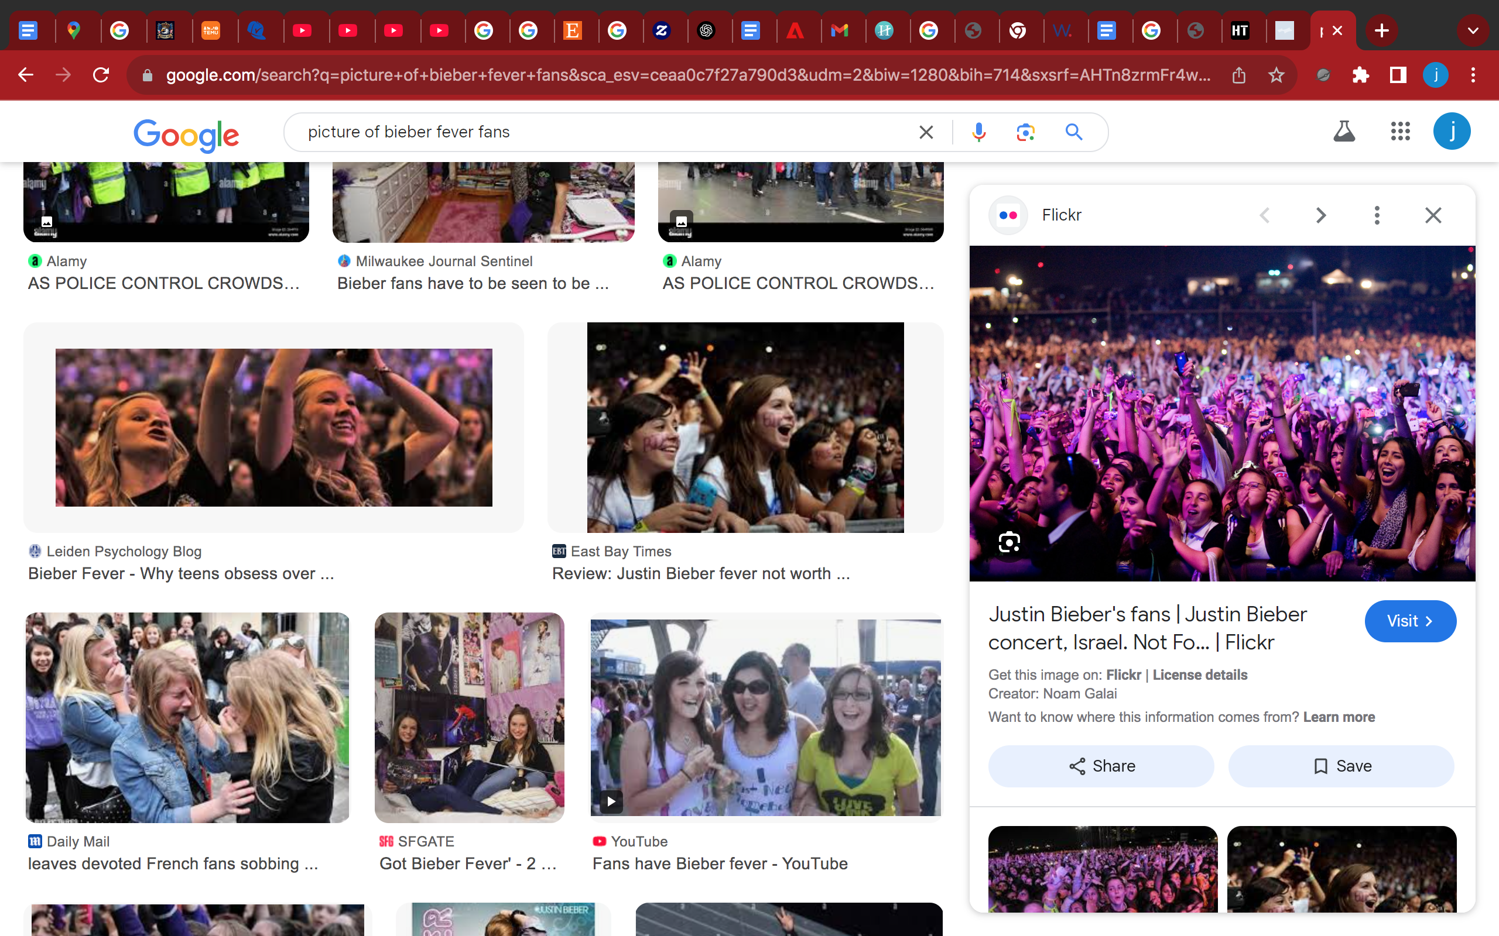This screenshot has width=1499, height=936.
Task: Focus the search field with bieber fever query
Action: 607,132
